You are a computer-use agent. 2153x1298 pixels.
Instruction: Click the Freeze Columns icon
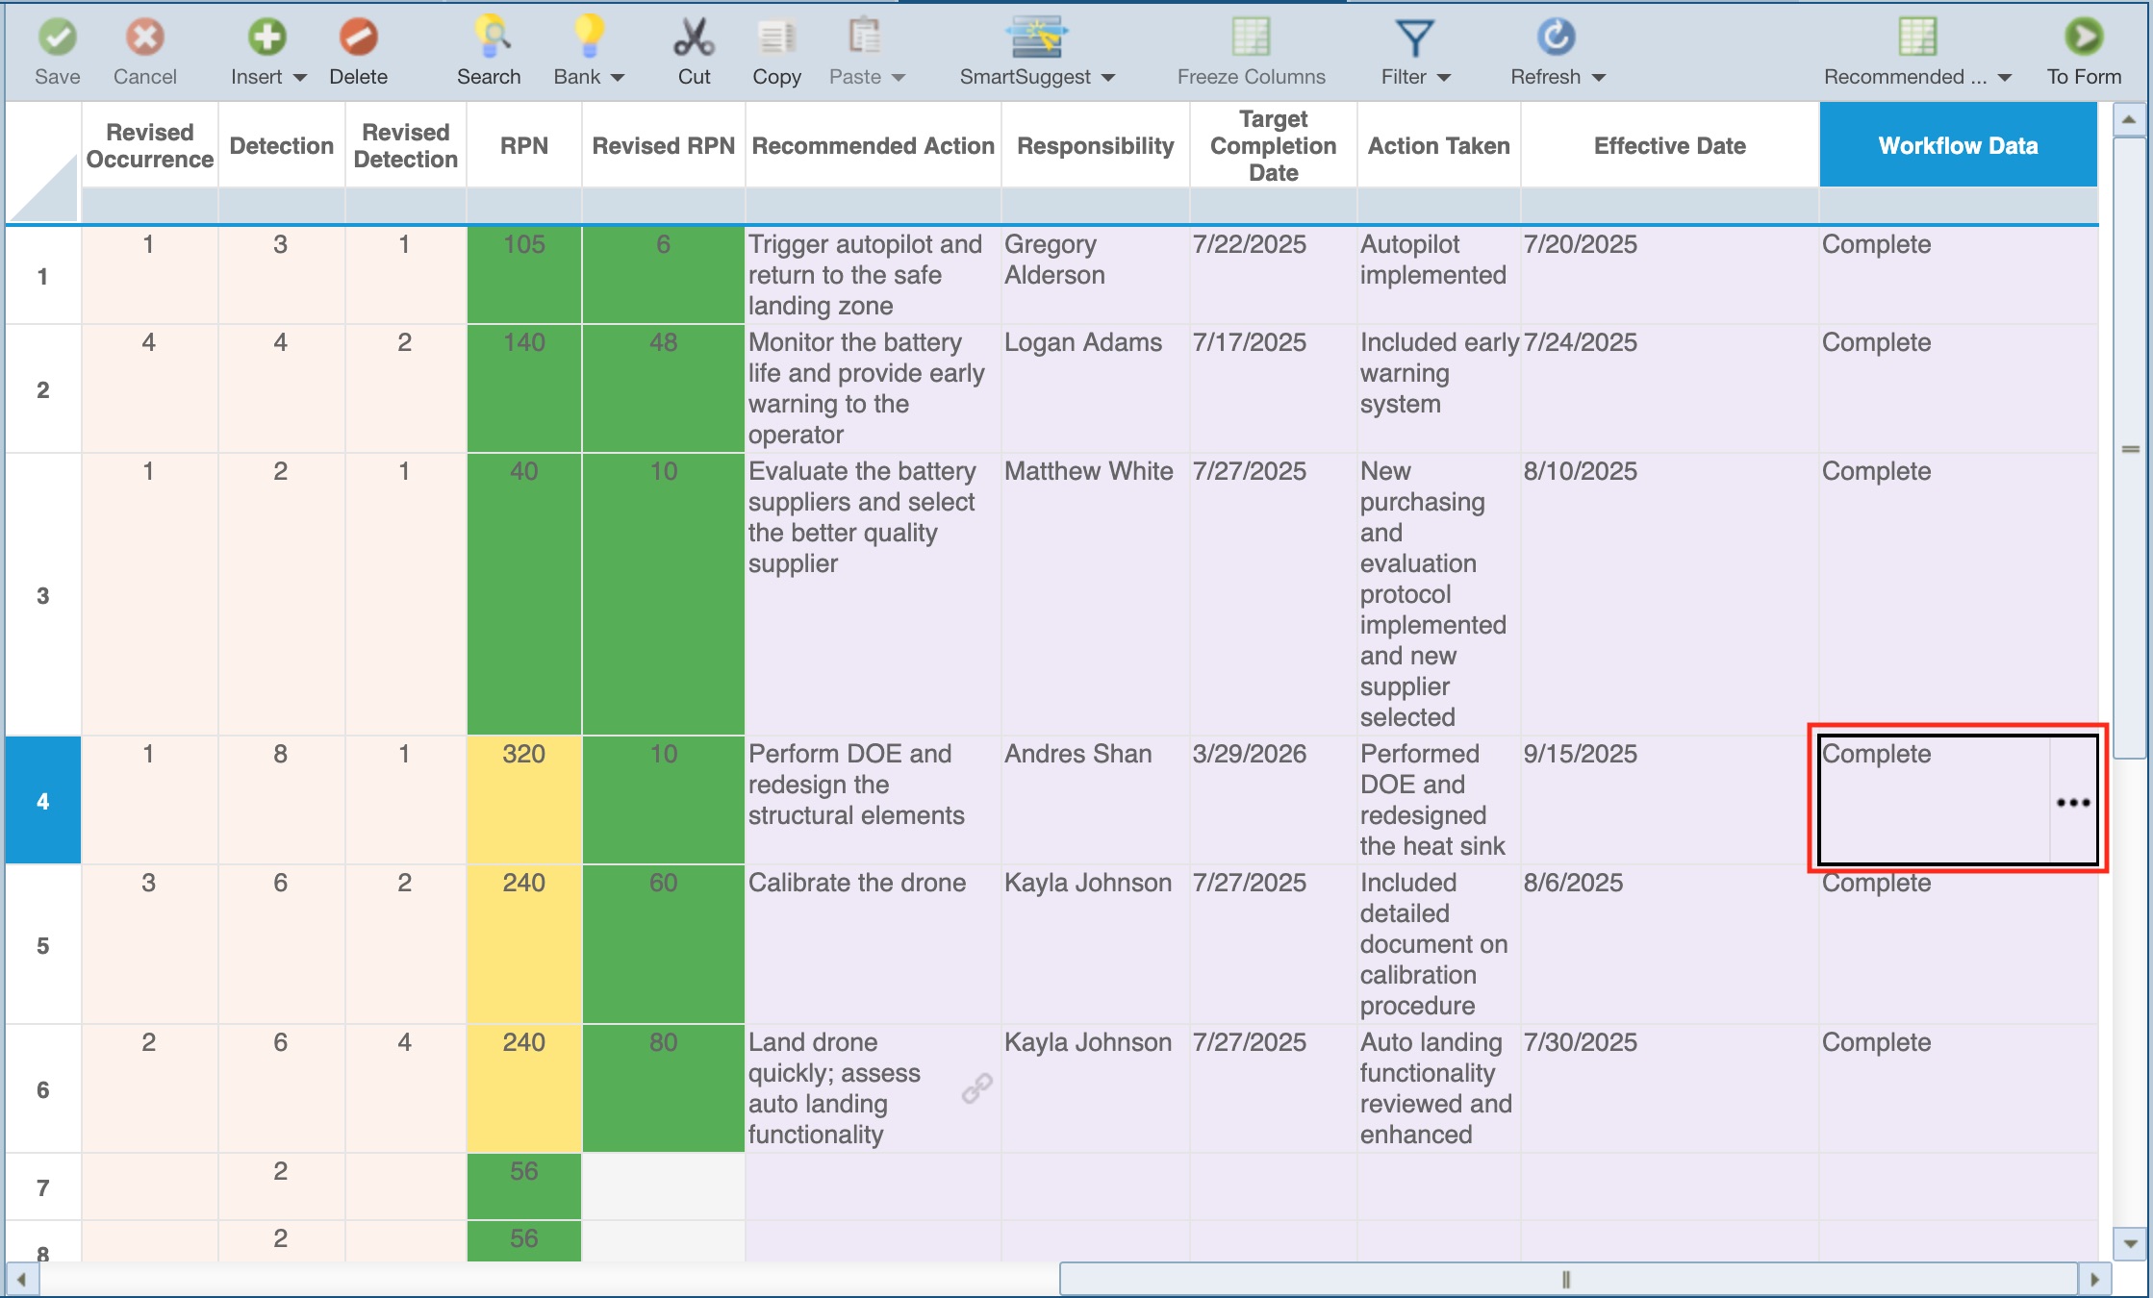(1251, 38)
